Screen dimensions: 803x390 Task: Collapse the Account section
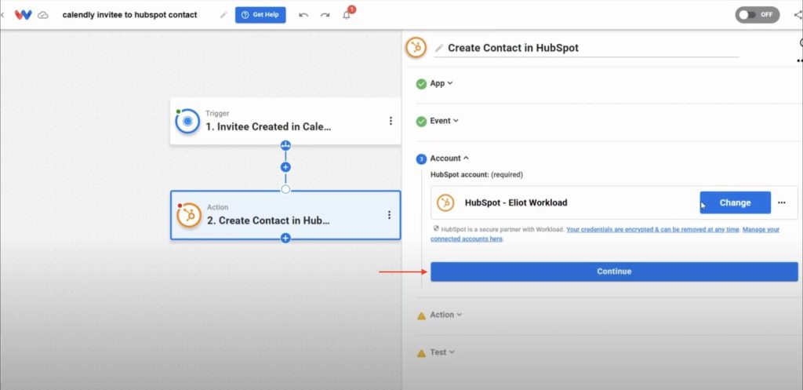[449, 159]
